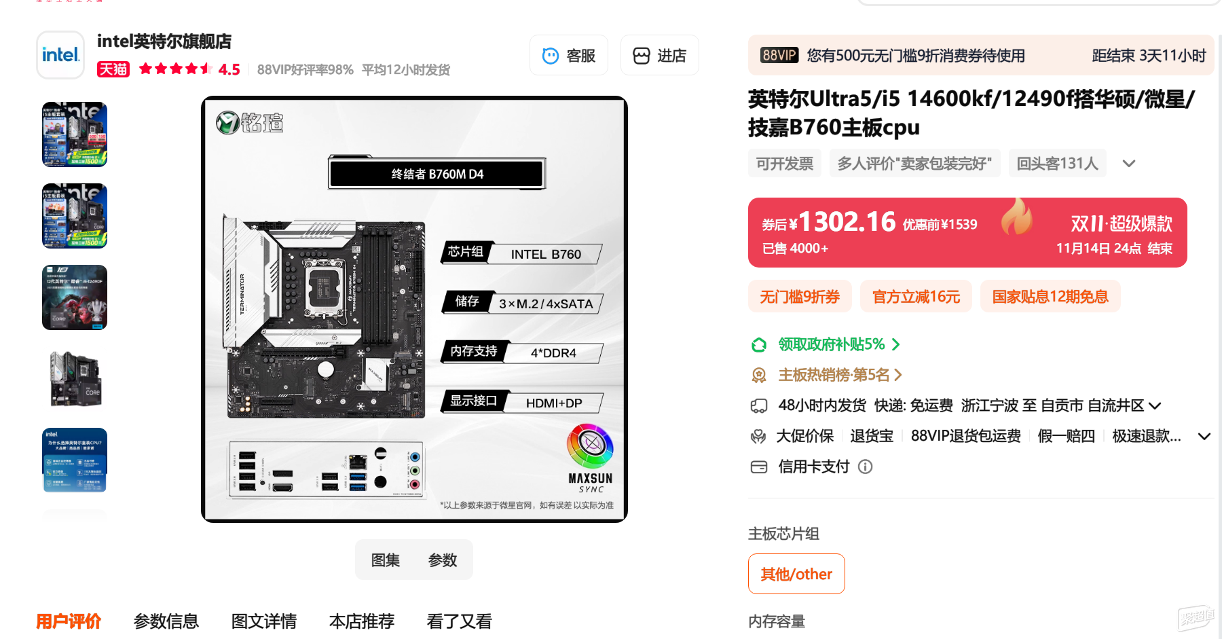Expand the review tags chevron
This screenshot has width=1222, height=639.
click(1129, 164)
